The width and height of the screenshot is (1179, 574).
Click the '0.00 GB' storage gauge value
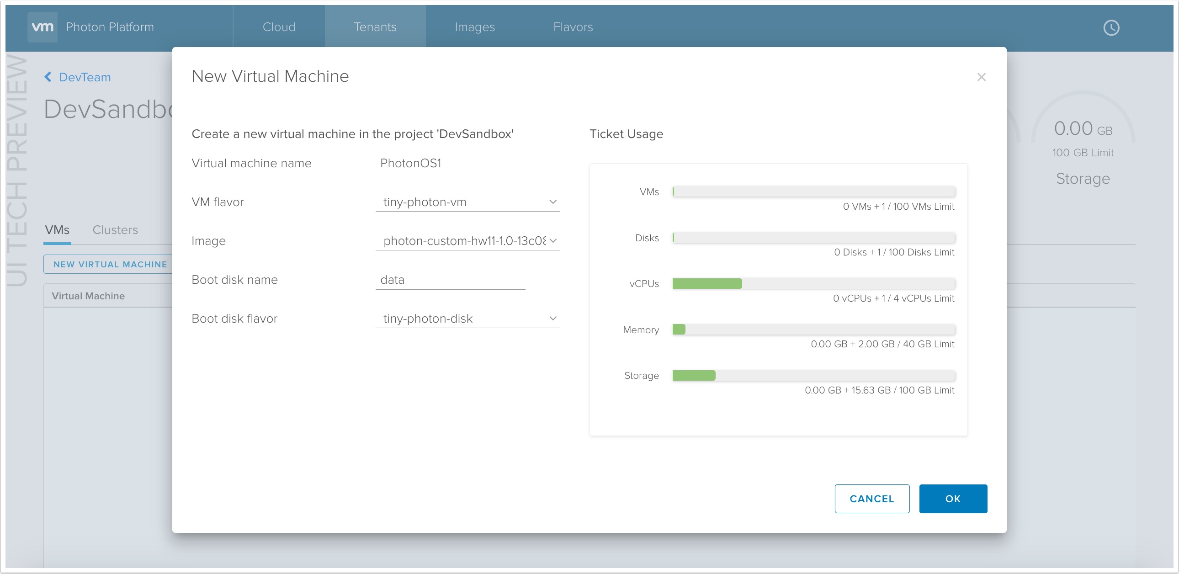[1083, 128]
